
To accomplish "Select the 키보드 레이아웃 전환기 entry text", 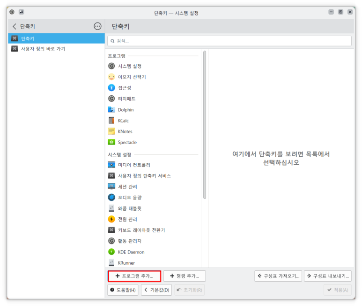I will [x=141, y=230].
